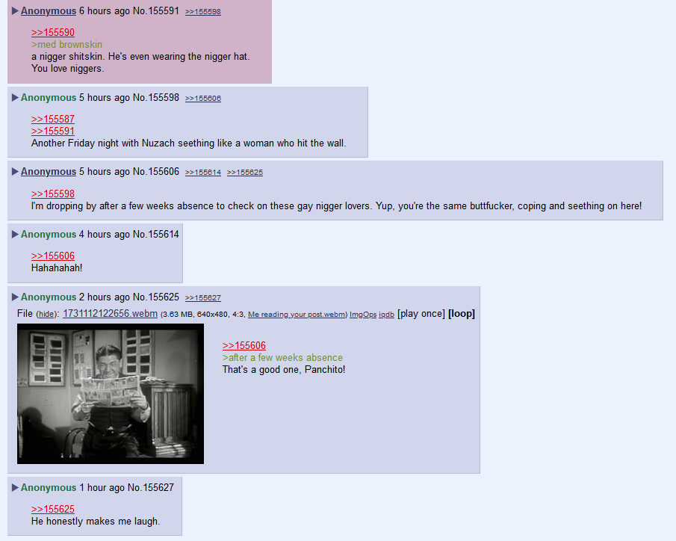Image resolution: width=676 pixels, height=541 pixels.
Task: Open the post menu arrow for post No.155591
Action: [x=15, y=10]
